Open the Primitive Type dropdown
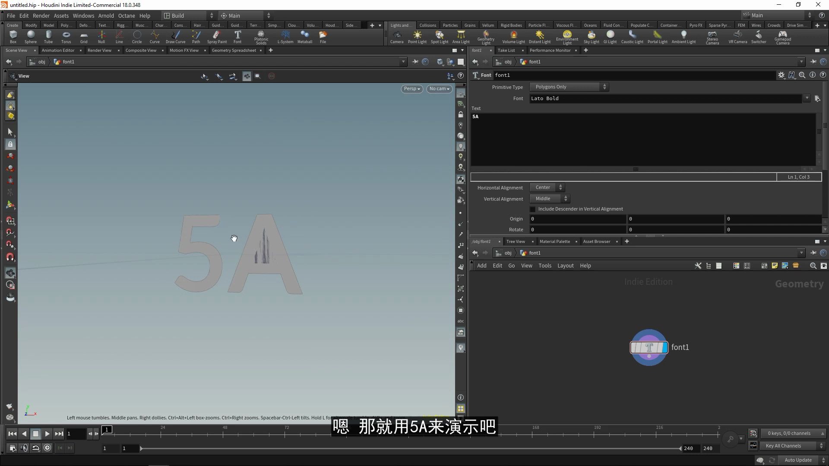Image resolution: width=829 pixels, height=466 pixels. point(569,86)
